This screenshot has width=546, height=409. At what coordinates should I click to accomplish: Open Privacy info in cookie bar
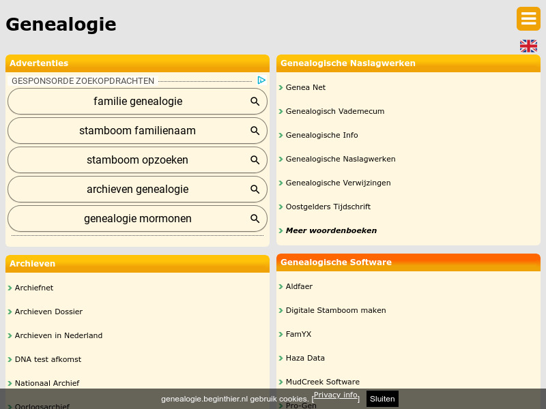tap(336, 395)
